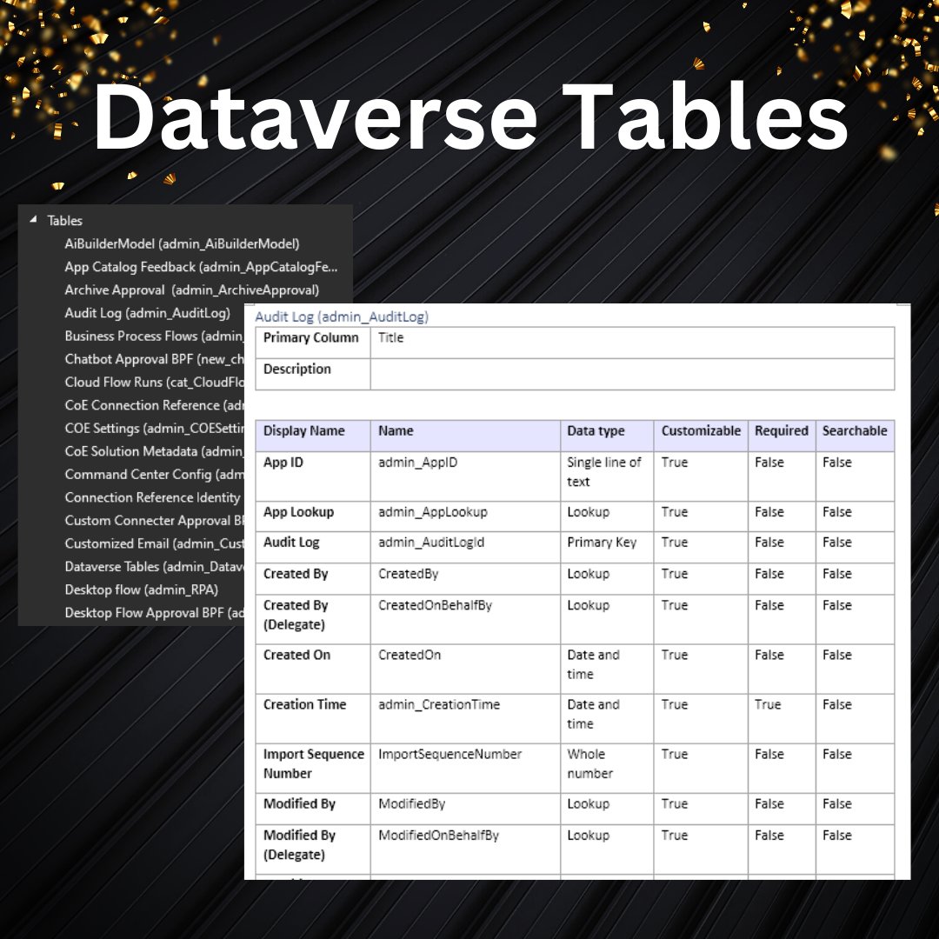Viewport: 939px width, 939px height.
Task: Select the admin_AppLookup name cell
Action: (465, 516)
